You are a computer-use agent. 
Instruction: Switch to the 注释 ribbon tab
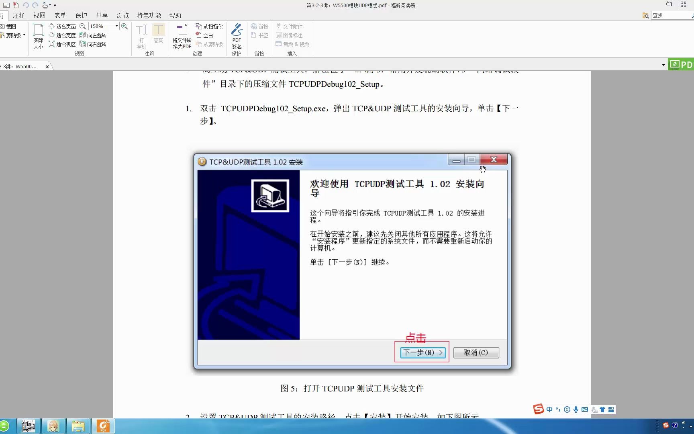[x=18, y=15]
